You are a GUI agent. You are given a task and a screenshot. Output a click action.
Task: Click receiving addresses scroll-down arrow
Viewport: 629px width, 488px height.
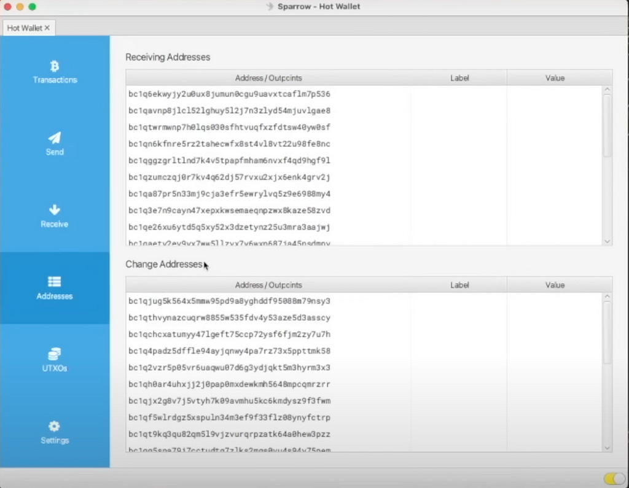click(x=608, y=241)
